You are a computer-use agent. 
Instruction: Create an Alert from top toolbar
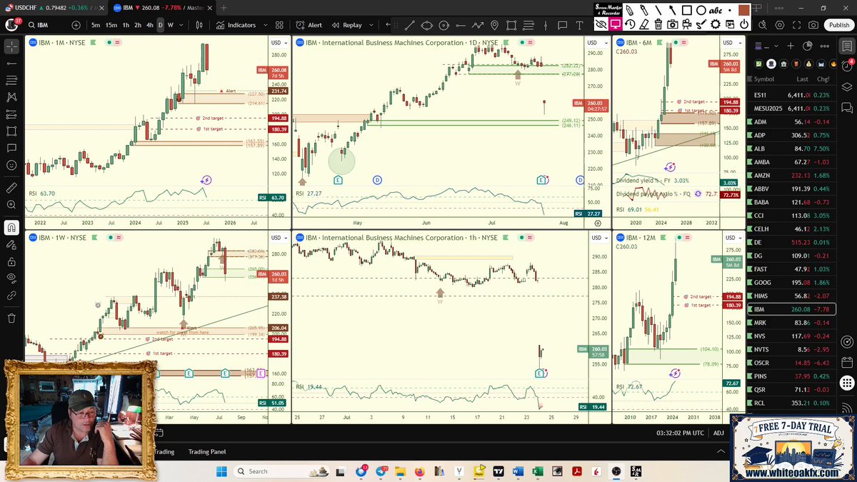309,25
